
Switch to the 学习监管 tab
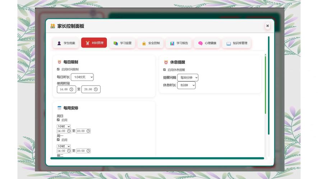pos(122,43)
